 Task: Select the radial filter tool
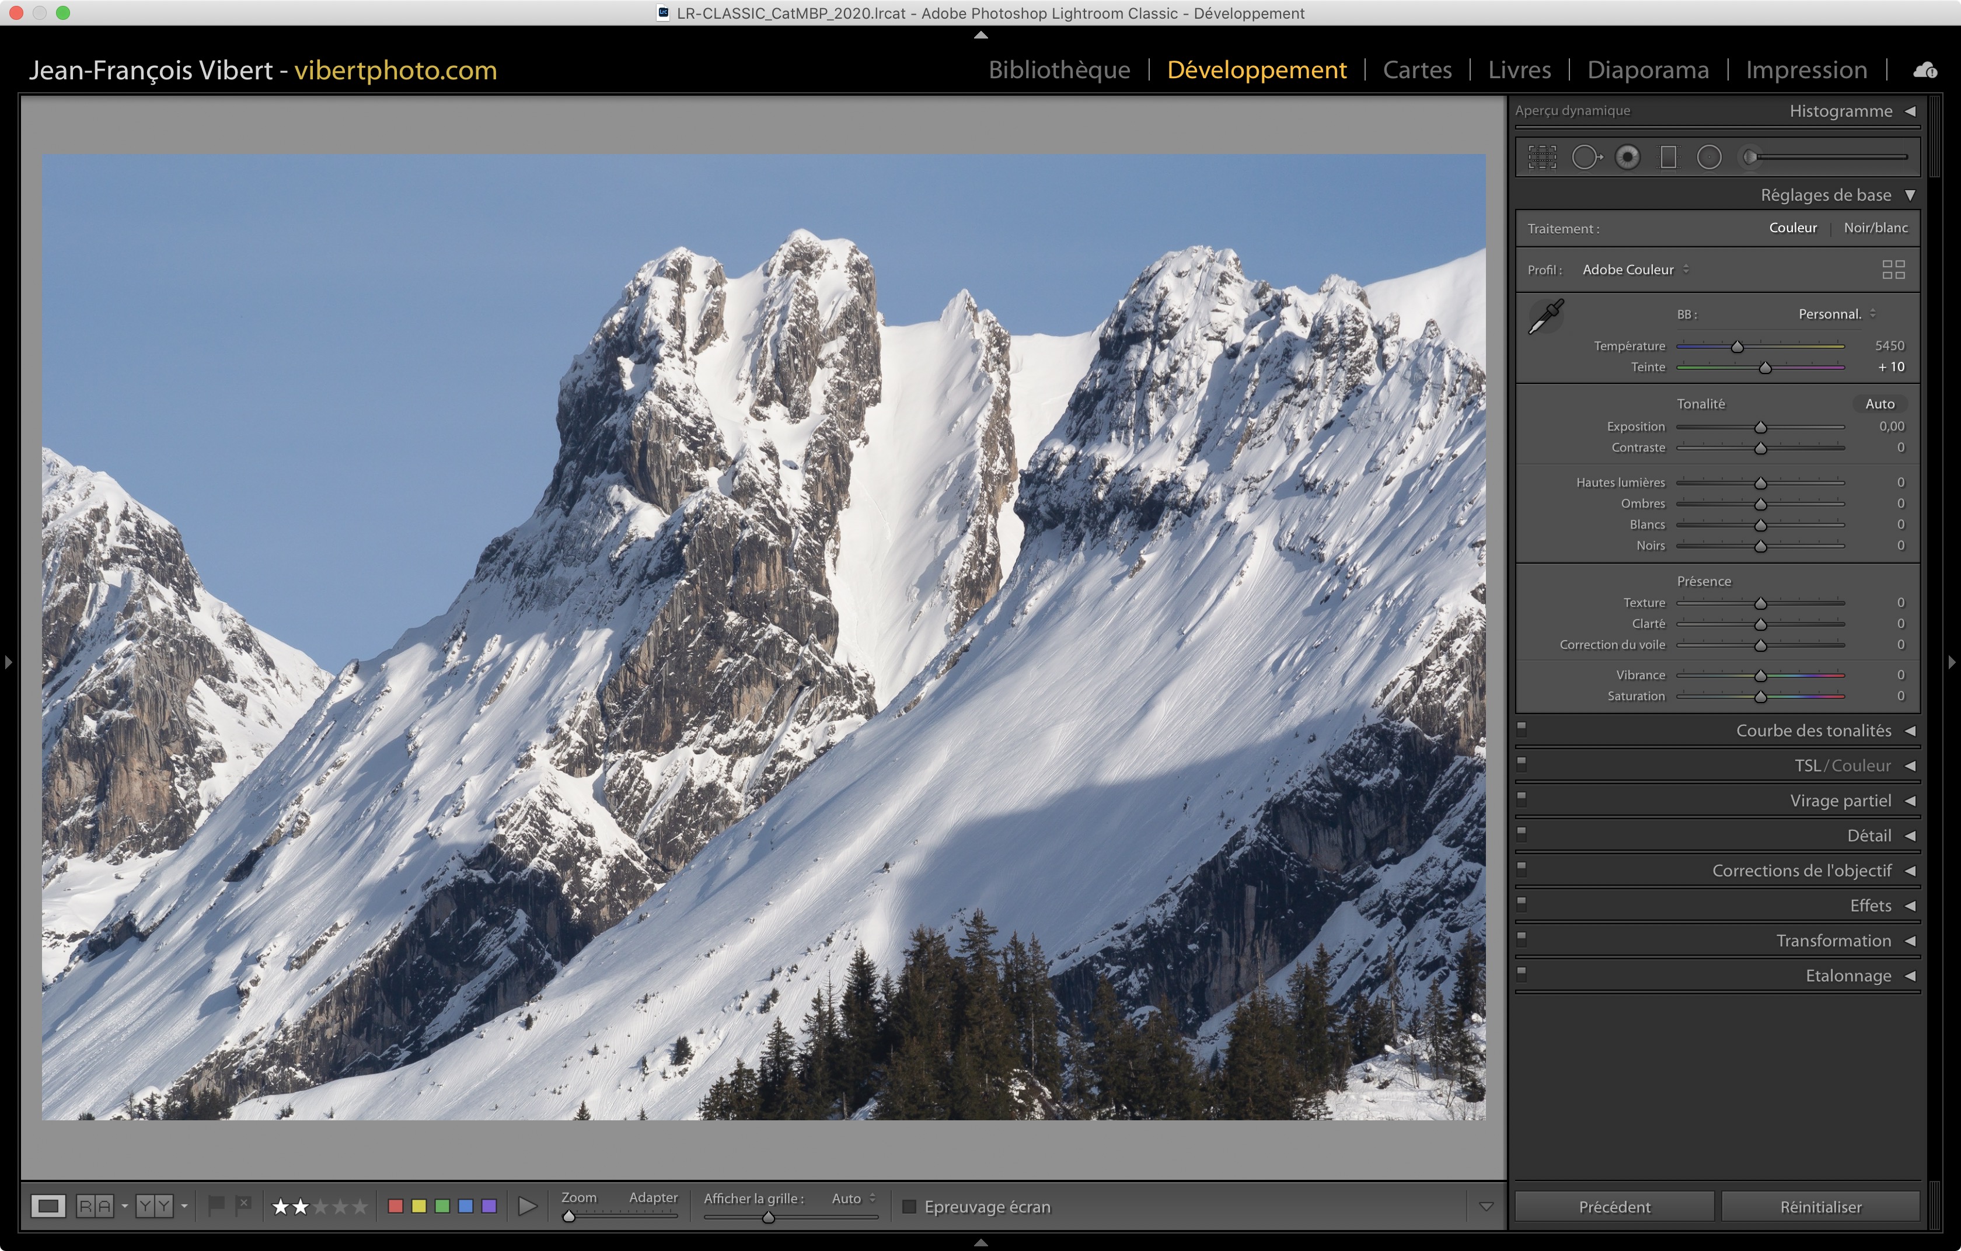click(1708, 157)
